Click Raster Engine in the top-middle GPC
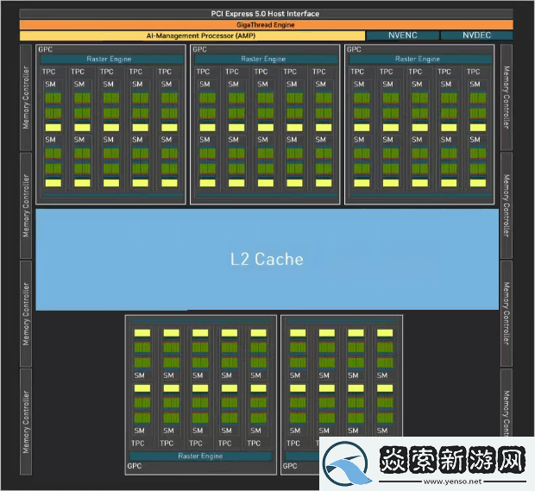This screenshot has width=535, height=491. (x=264, y=59)
